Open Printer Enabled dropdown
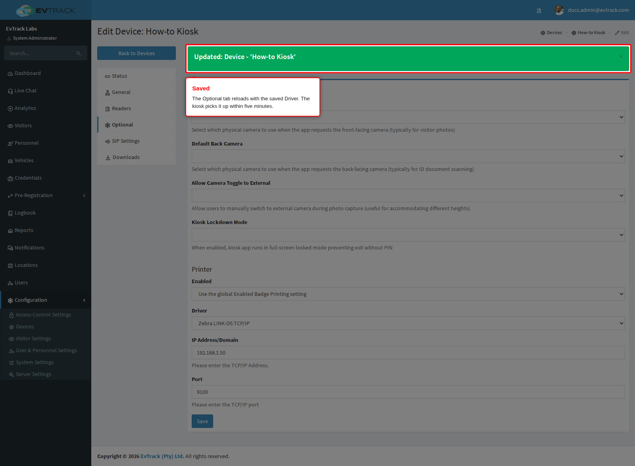The image size is (635, 466). point(408,294)
